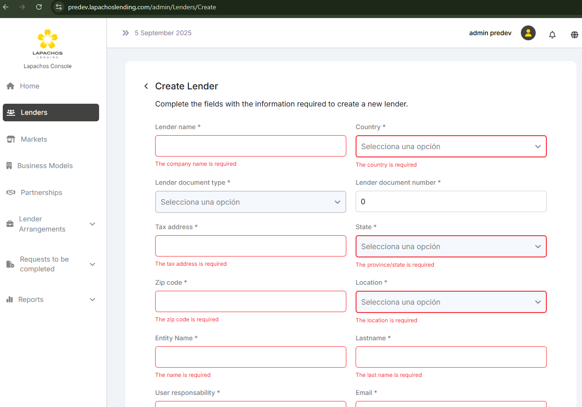The image size is (582, 407).
Task: Click the back arrow beside Create Lender
Action: tap(146, 86)
